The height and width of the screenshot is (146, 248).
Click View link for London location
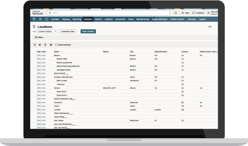coord(44,110)
